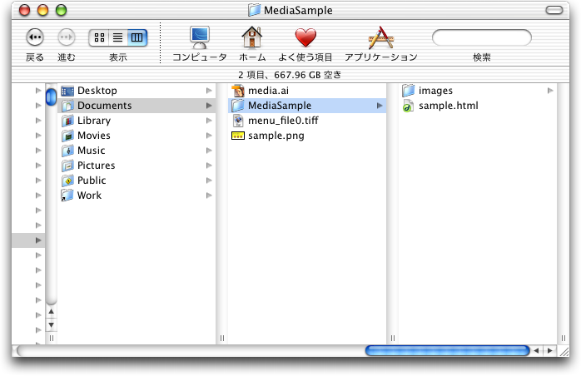Select the Public folder icon
The width and height of the screenshot is (581, 376).
point(67,181)
